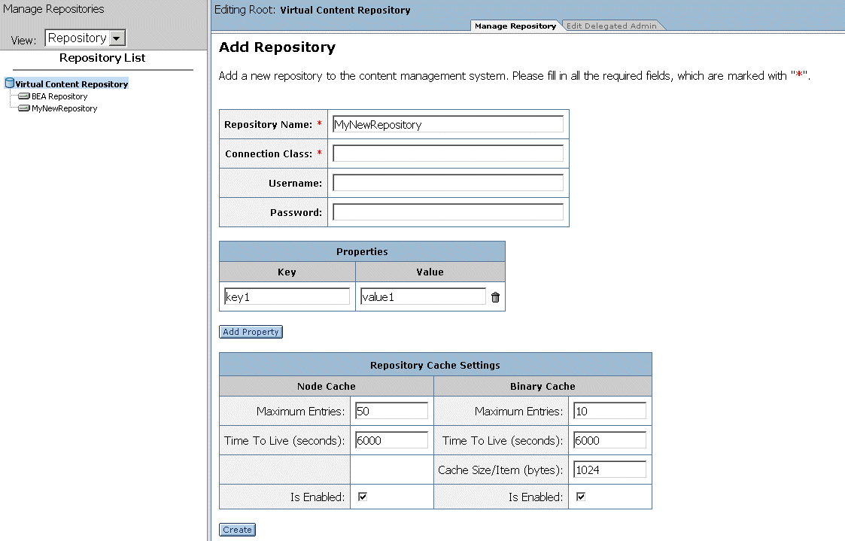Click Node Cache Time To Live field
Viewport: 845px width, 541px height.
[392, 440]
